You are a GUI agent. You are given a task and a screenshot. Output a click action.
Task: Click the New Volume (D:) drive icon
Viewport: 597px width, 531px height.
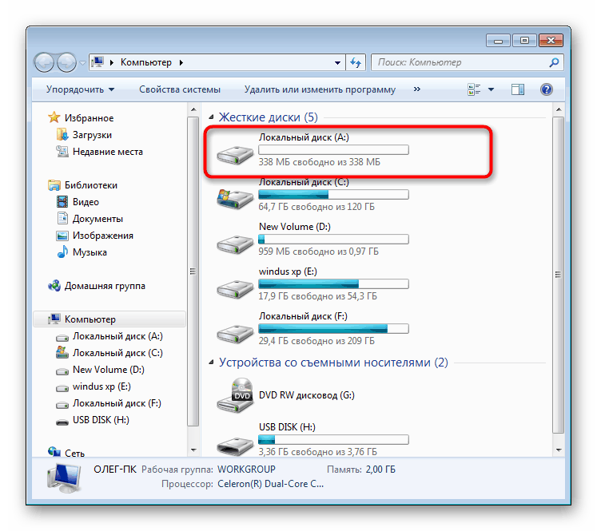[235, 244]
